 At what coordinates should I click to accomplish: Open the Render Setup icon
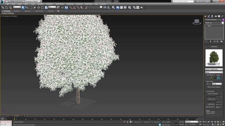(134, 7)
